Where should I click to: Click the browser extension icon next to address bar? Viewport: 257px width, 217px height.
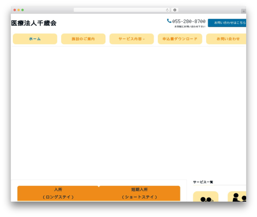point(175,10)
